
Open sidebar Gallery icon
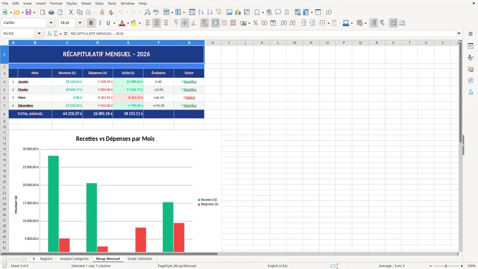pos(470,69)
